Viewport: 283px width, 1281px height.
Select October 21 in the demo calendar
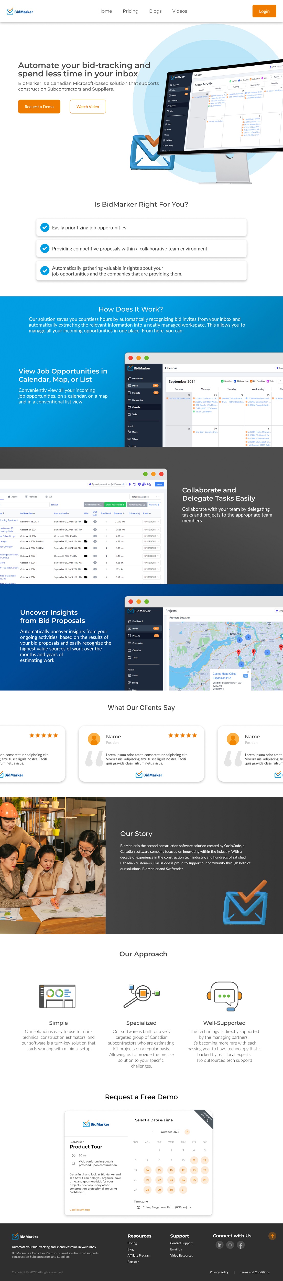pos(147,1180)
